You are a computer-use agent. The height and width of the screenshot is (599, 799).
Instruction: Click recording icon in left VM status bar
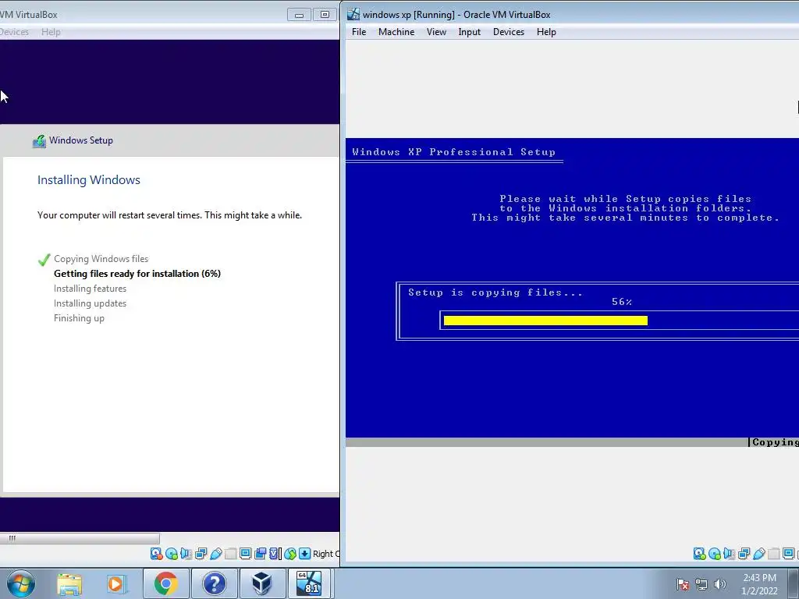(x=261, y=554)
